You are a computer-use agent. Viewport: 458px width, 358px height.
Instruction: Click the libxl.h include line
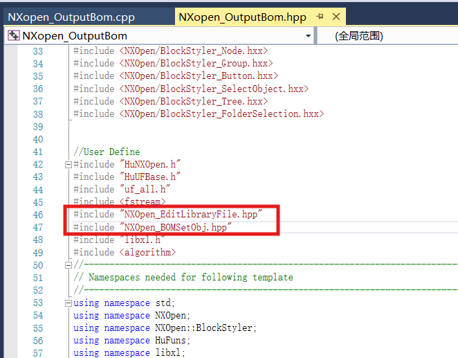(119, 240)
